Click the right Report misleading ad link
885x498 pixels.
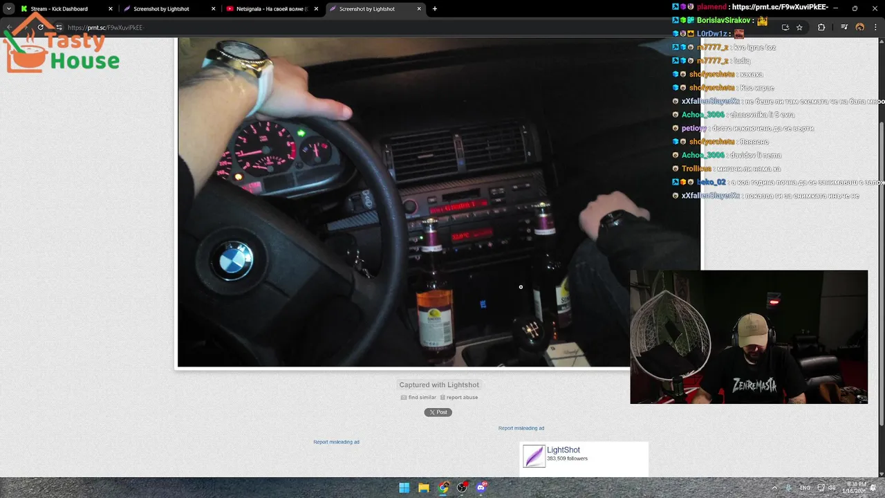click(x=521, y=428)
